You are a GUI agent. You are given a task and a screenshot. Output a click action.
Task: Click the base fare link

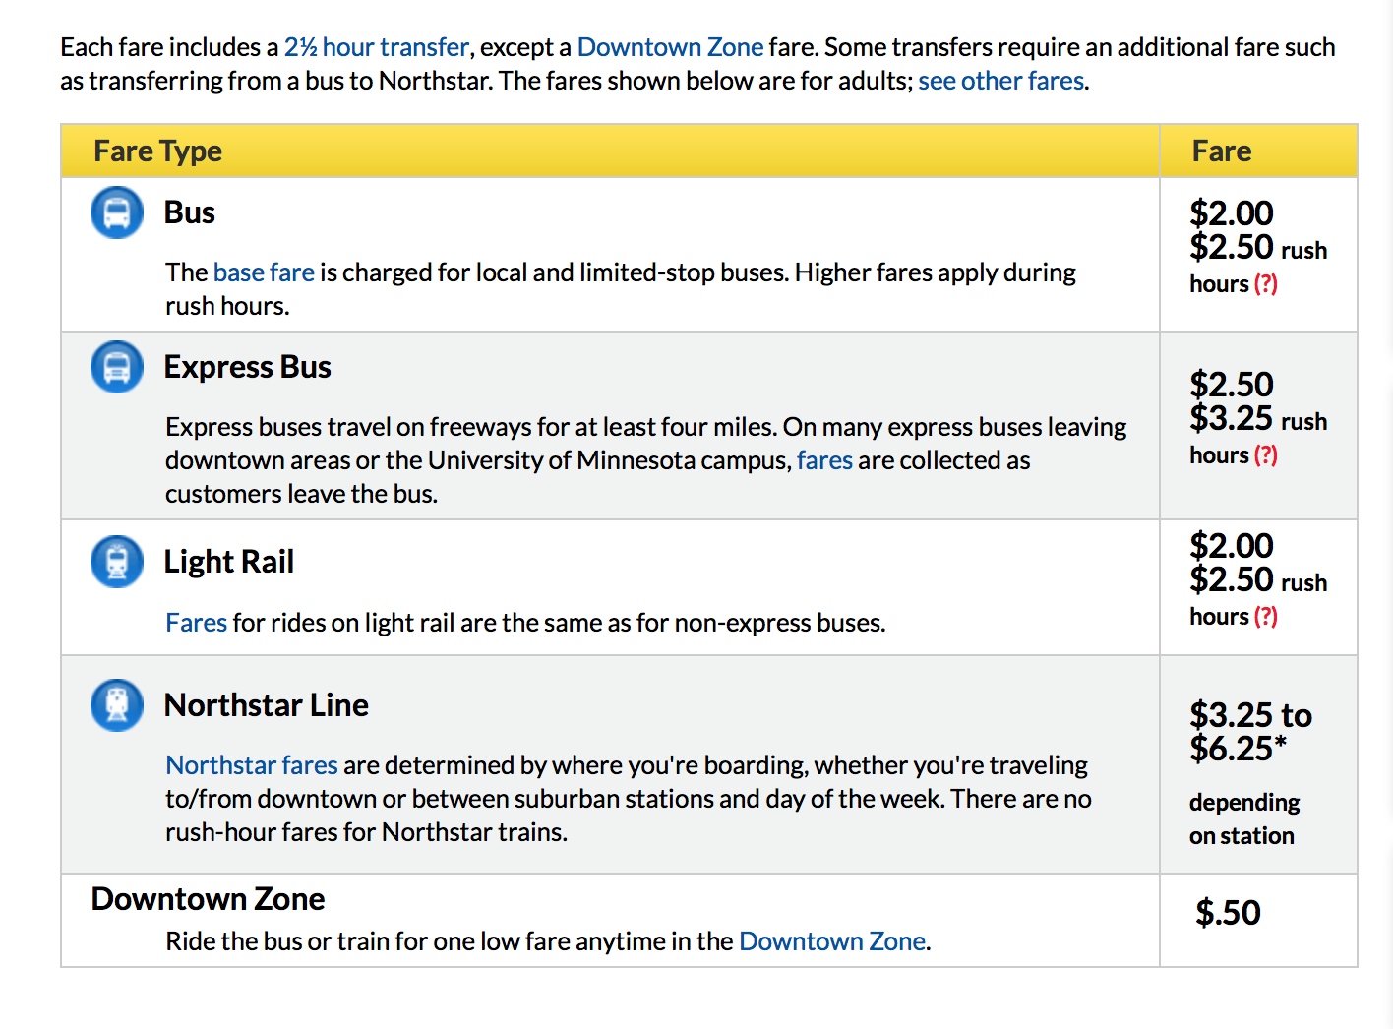click(264, 272)
